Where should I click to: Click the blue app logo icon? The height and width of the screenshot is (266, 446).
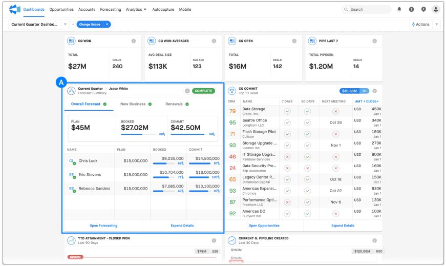14,9
